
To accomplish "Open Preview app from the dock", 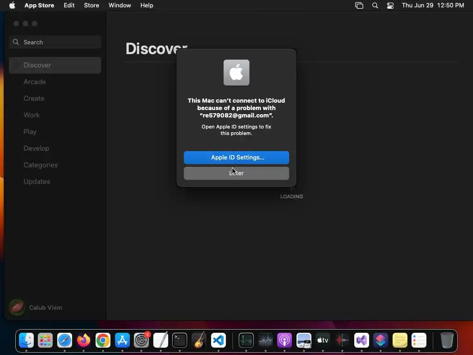I will click(x=304, y=340).
